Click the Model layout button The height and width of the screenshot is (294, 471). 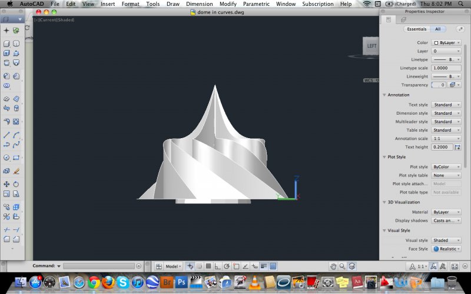[173, 266]
